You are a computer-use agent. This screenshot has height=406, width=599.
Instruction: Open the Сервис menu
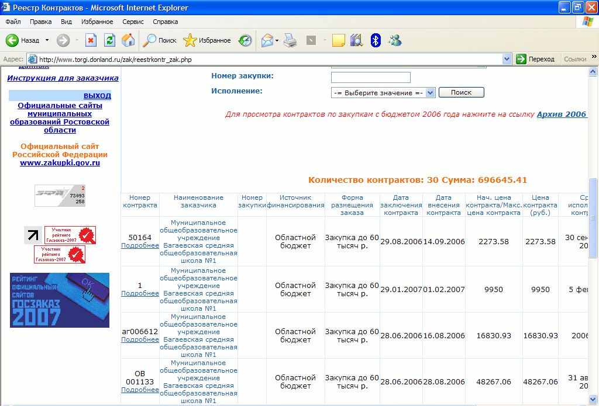(133, 22)
